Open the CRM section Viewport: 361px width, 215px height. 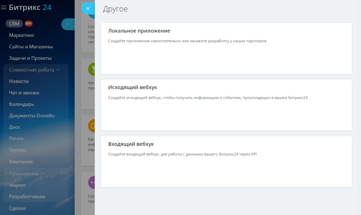coord(14,24)
